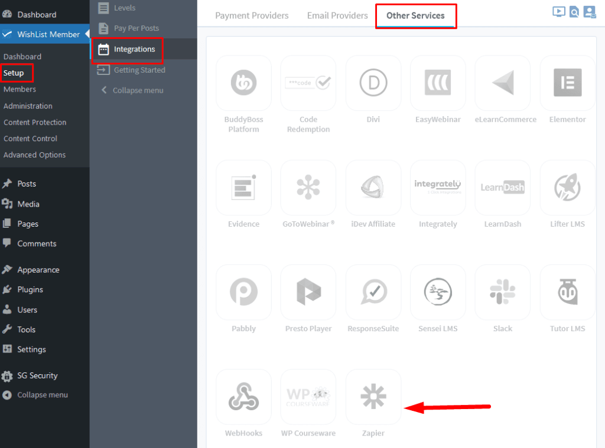Select the Evidence integration
The image size is (605, 448).
click(x=243, y=187)
